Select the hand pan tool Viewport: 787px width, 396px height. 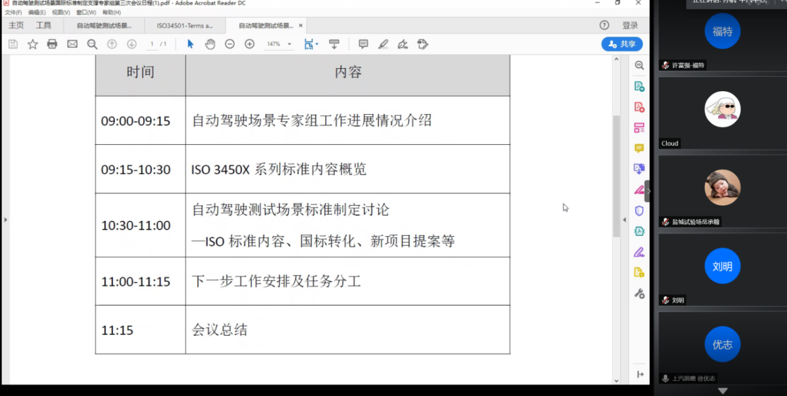[x=210, y=44]
